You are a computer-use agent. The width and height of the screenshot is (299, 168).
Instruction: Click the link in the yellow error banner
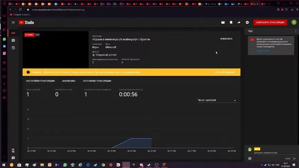(225, 72)
